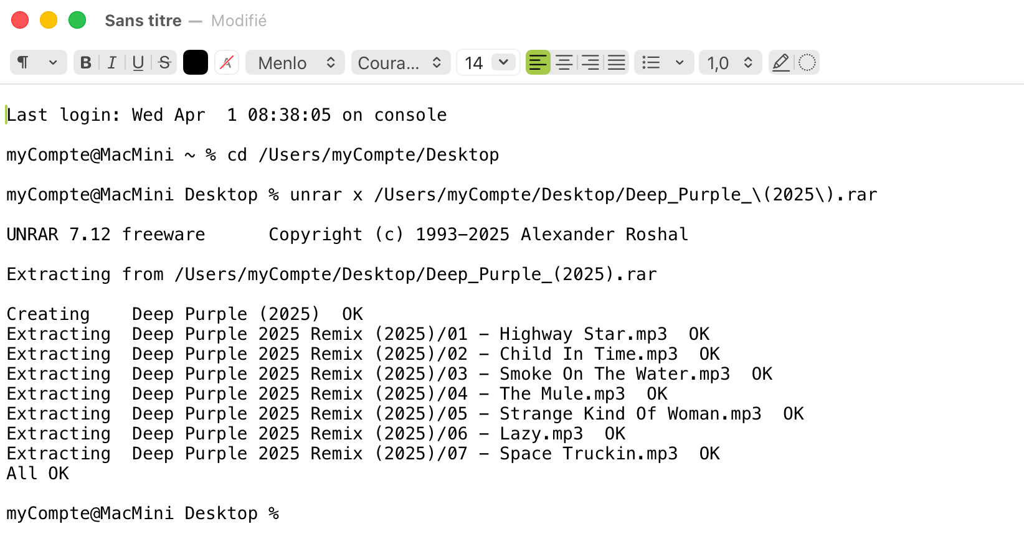This screenshot has width=1024, height=549.
Task: Align text to the right
Action: coord(590,63)
